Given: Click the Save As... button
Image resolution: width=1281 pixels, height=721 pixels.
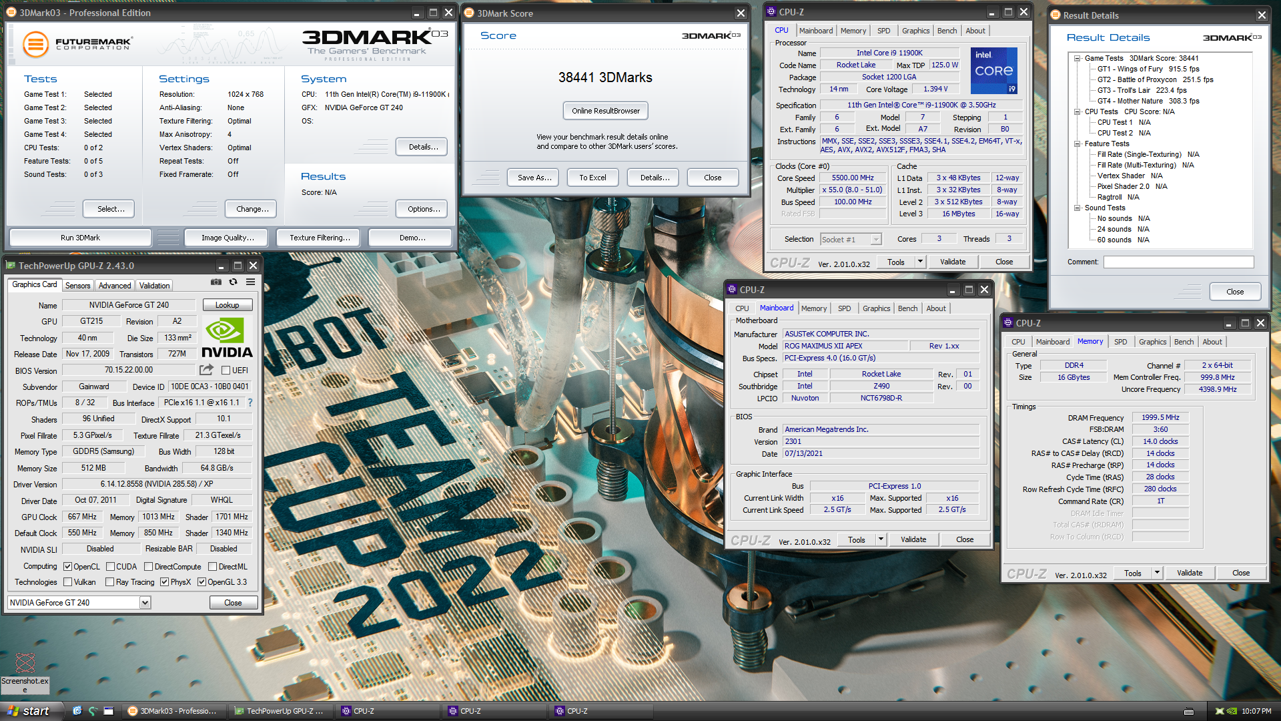Looking at the screenshot, I should (x=534, y=178).
